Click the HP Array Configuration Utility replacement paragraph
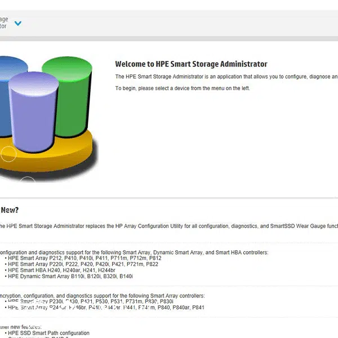 click(169, 226)
